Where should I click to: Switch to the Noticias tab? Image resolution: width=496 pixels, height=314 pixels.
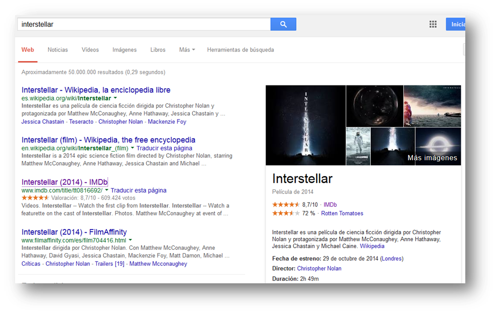tap(58, 50)
